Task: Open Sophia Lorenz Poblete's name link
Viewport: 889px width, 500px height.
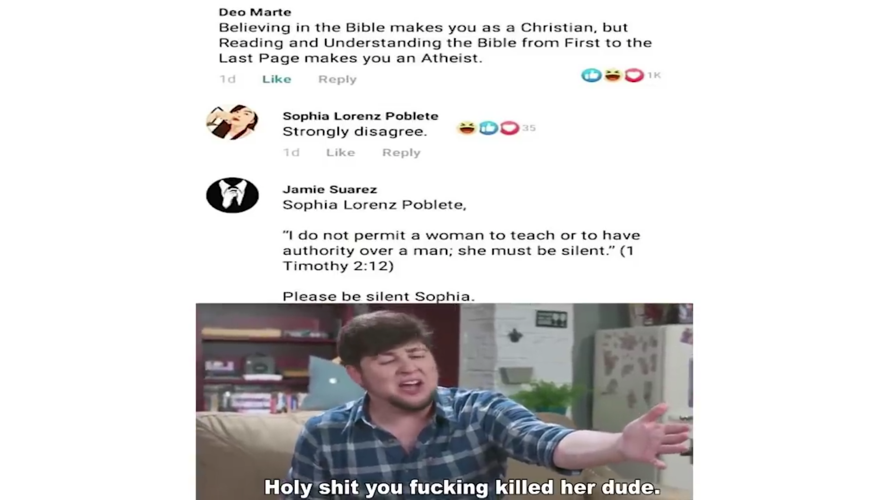Action: pyautogui.click(x=360, y=116)
